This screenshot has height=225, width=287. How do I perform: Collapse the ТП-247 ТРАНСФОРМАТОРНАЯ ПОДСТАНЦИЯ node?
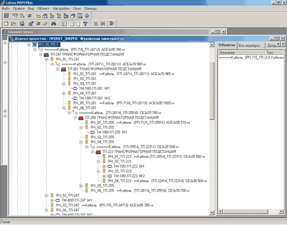pyautogui.click(x=41, y=54)
